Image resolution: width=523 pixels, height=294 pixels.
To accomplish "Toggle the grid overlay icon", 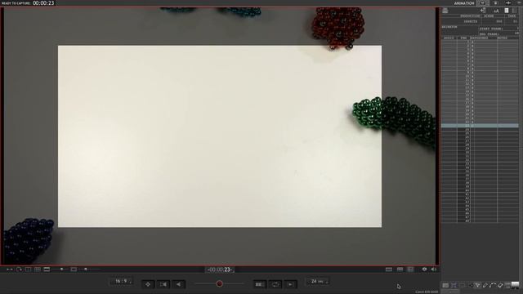I will [38, 269].
